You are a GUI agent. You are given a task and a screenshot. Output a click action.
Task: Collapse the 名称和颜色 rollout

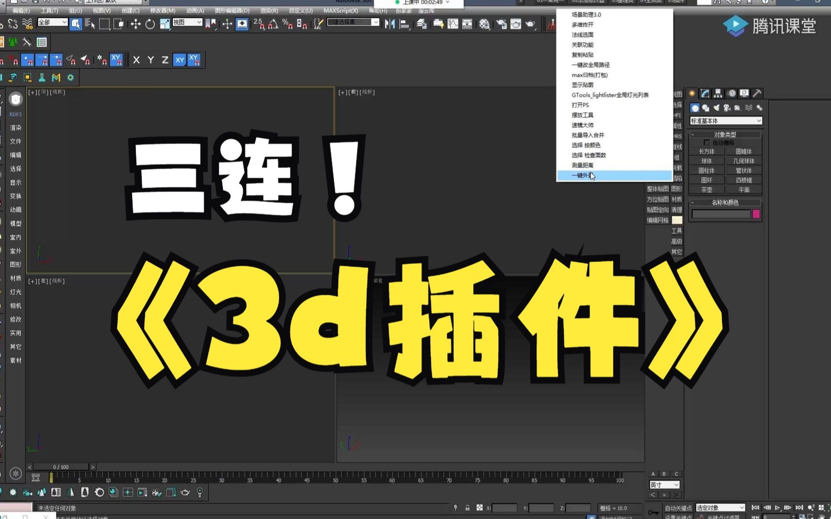pos(725,202)
